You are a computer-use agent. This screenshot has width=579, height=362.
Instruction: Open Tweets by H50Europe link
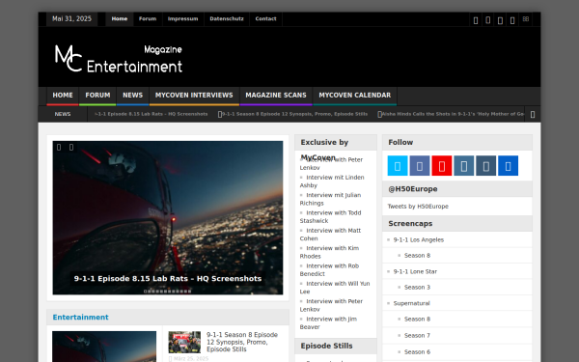418,207
